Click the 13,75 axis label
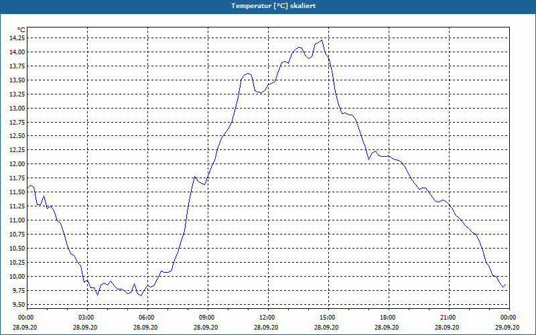The width and height of the screenshot is (536, 335). click(17, 66)
